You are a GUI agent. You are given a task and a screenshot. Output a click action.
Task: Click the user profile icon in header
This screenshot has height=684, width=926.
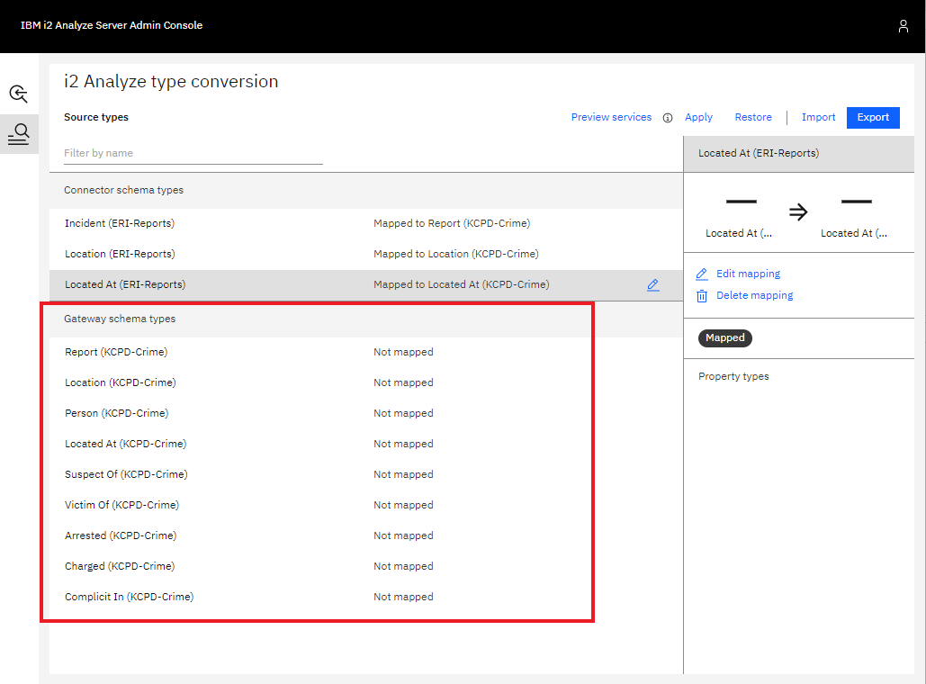click(x=903, y=26)
